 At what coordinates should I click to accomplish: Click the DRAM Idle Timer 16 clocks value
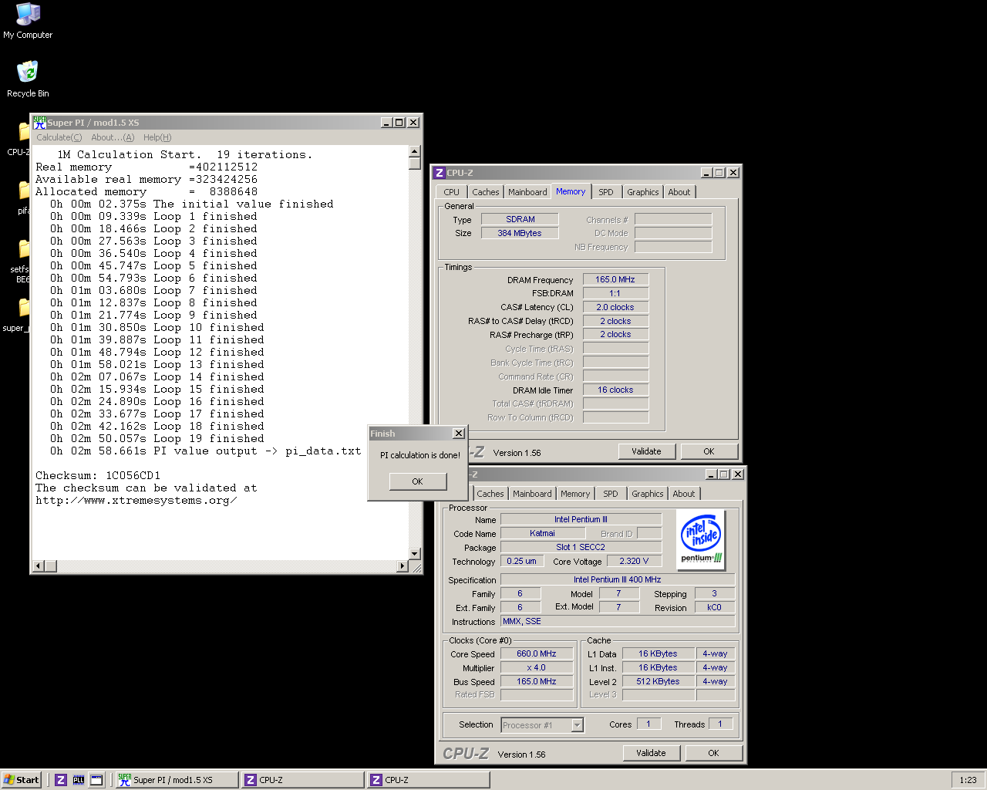pos(615,390)
